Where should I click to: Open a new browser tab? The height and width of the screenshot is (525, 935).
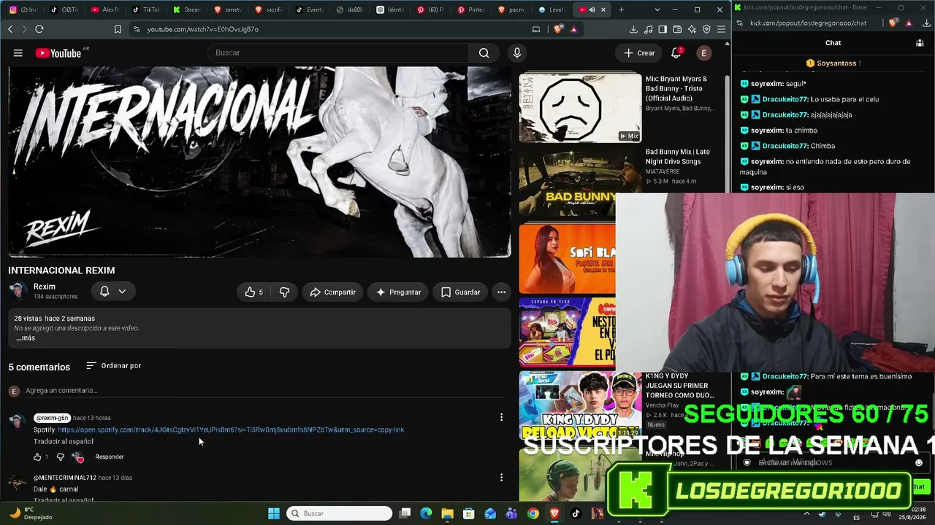pos(622,9)
